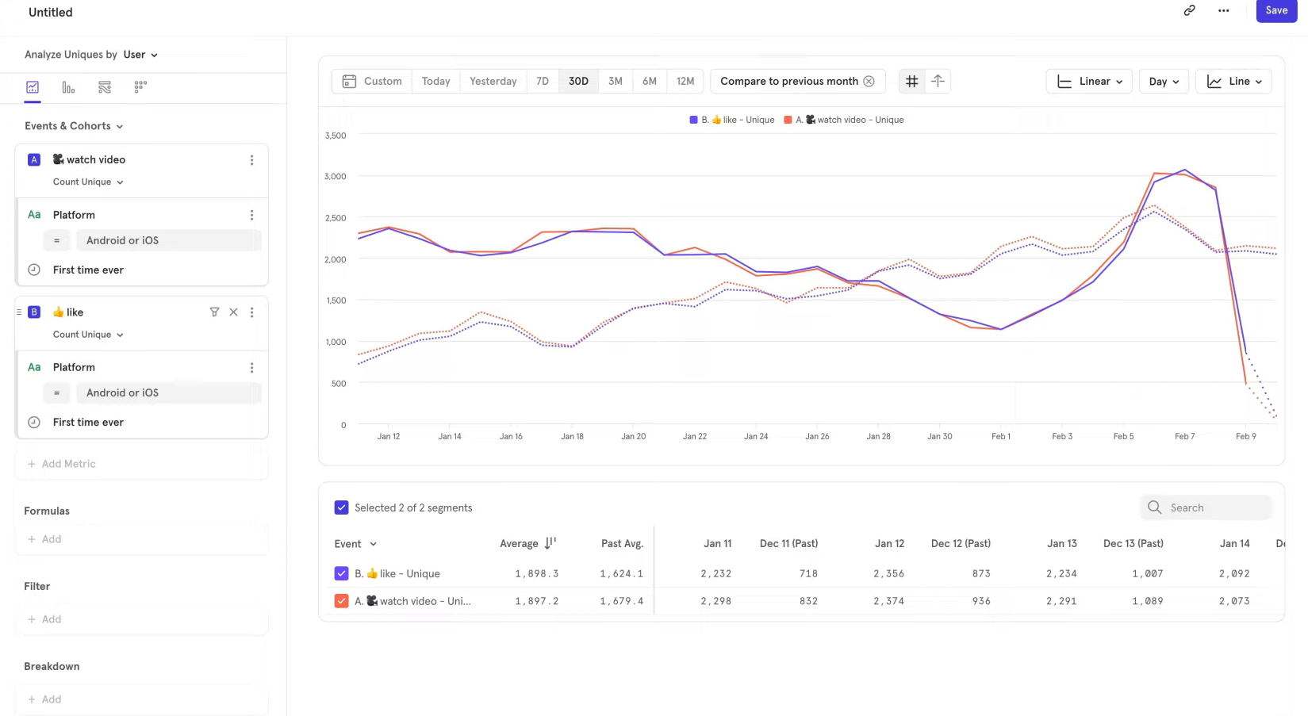Switch to the Retention report icon
Viewport: 1308px width, 716px height.
[140, 87]
